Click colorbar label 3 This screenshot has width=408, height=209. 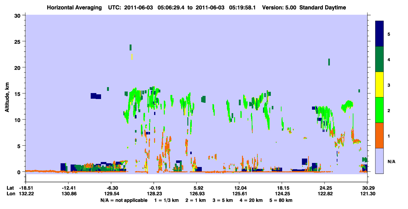[x=389, y=85]
